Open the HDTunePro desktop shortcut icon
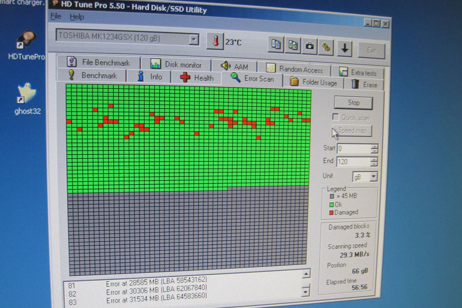462x308 pixels. pyautogui.click(x=27, y=40)
